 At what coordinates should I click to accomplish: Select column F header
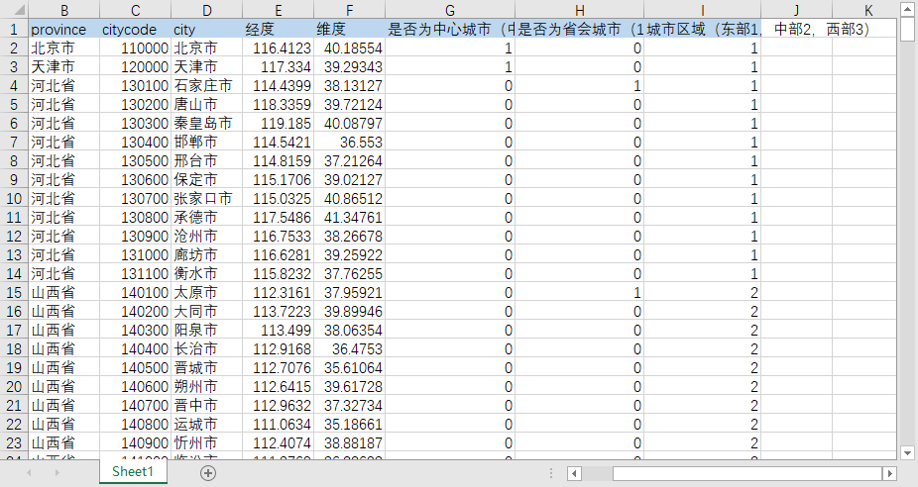click(x=350, y=9)
